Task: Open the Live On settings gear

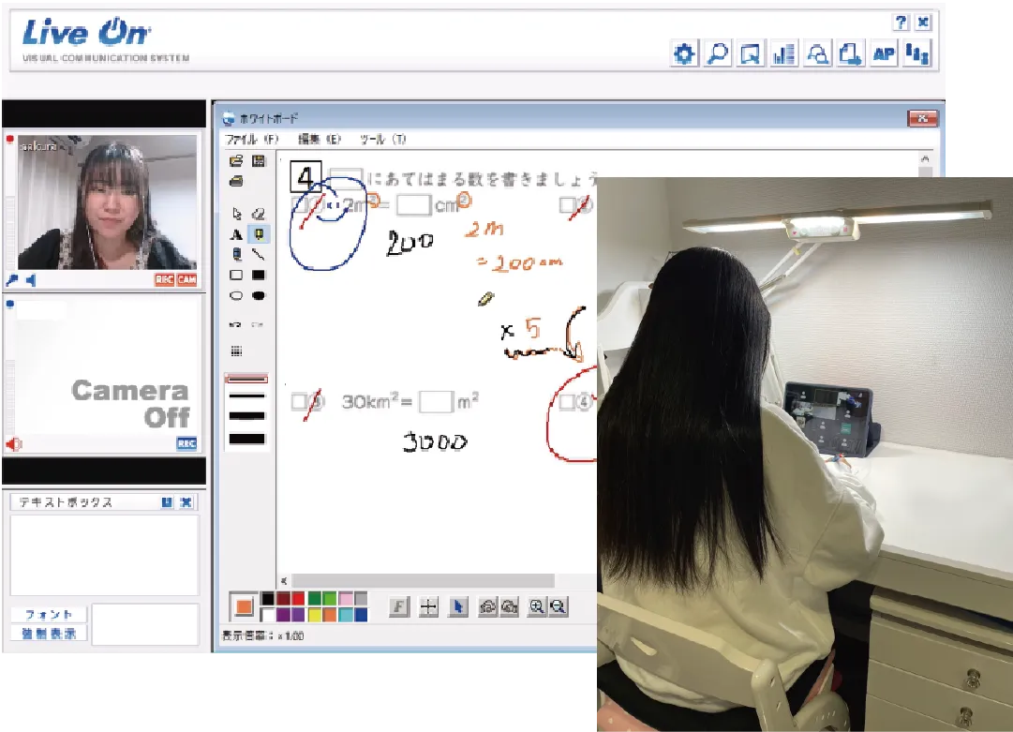Action: (x=685, y=54)
